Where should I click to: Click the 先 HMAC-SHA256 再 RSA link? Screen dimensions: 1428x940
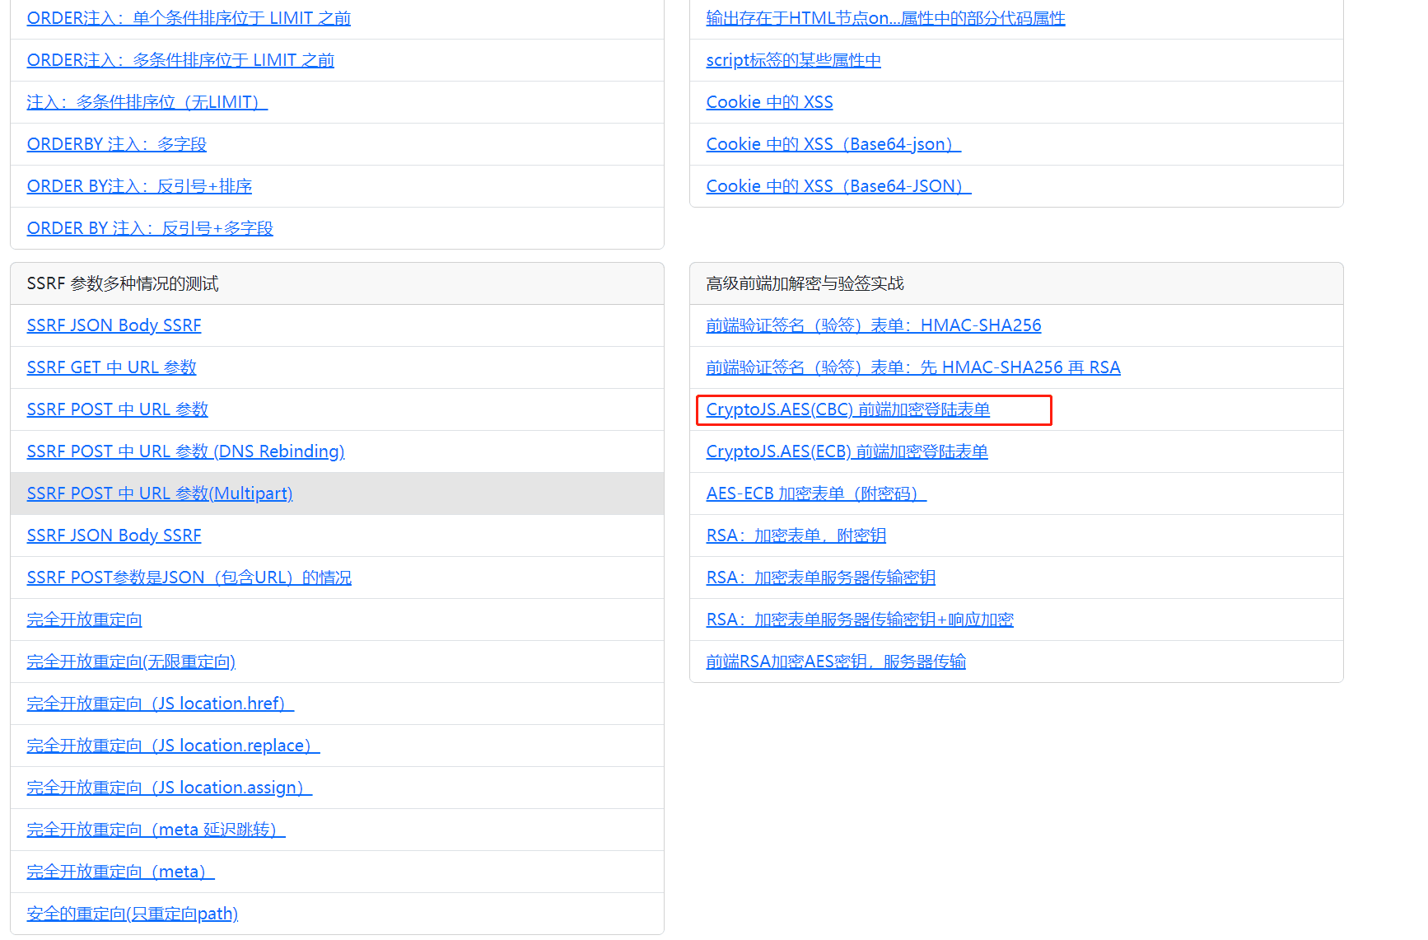pyautogui.click(x=912, y=367)
